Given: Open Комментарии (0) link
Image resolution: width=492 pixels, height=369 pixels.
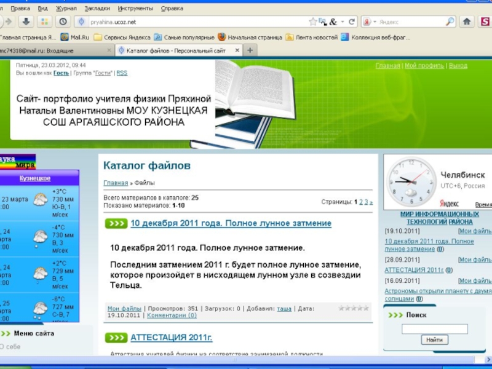Looking at the screenshot, I should (172, 315).
